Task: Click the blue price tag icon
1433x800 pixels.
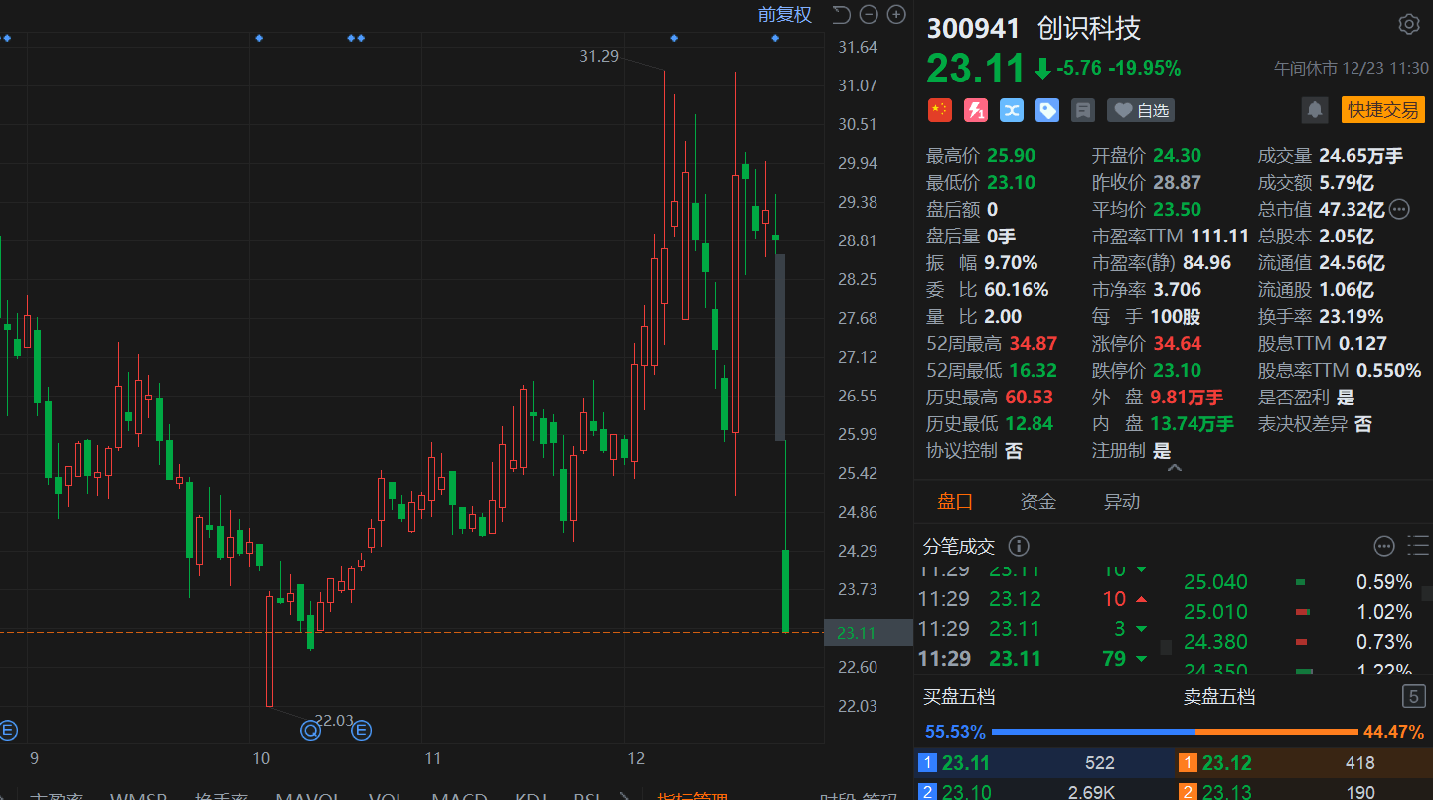Action: click(x=1046, y=110)
